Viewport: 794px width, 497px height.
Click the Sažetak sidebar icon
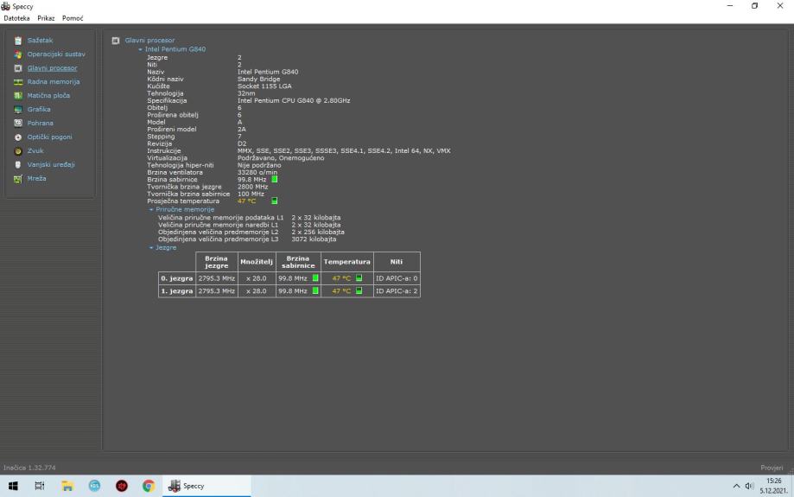tap(18, 41)
